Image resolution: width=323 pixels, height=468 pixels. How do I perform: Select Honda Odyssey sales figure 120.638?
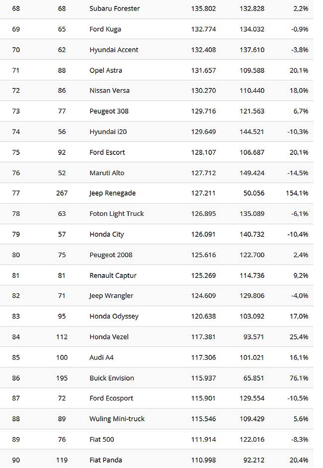pyautogui.click(x=203, y=316)
